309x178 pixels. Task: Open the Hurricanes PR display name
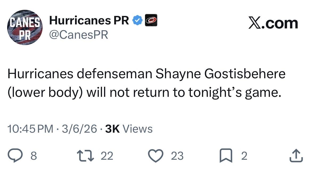(89, 20)
